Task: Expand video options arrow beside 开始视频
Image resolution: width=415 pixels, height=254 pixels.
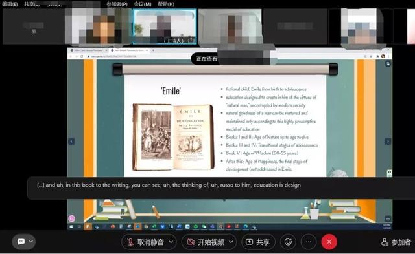Action: click(231, 242)
